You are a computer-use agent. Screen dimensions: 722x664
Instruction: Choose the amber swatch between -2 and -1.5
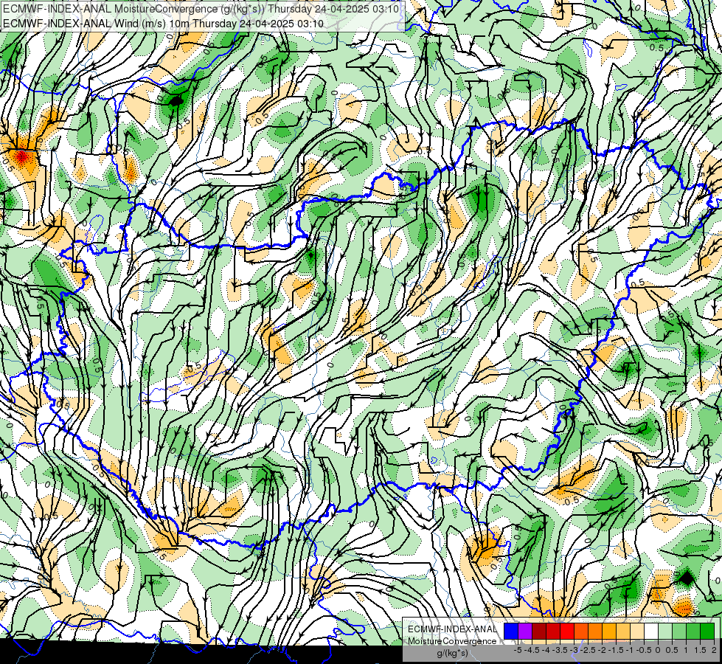point(609,632)
